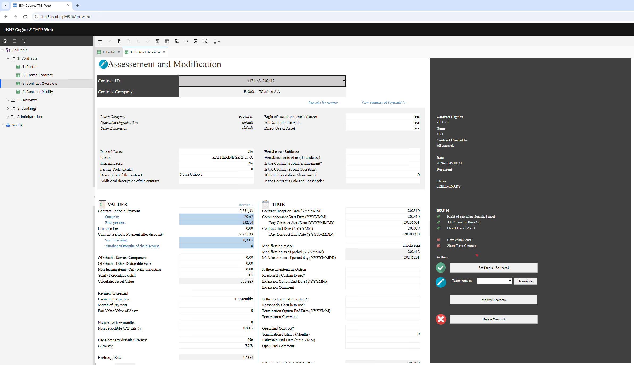Switch to the 1. Portal tab

click(x=108, y=52)
